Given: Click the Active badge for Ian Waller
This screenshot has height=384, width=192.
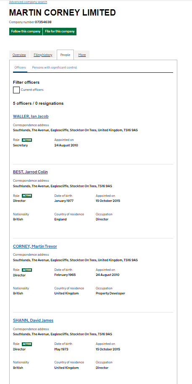Looking at the screenshot, I should pyautogui.click(x=27, y=140).
